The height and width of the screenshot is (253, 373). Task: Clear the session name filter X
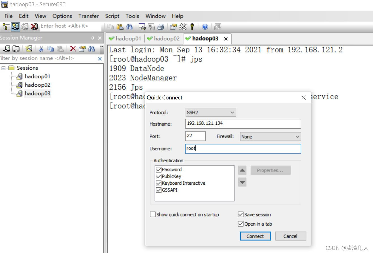pyautogui.click(x=100, y=59)
